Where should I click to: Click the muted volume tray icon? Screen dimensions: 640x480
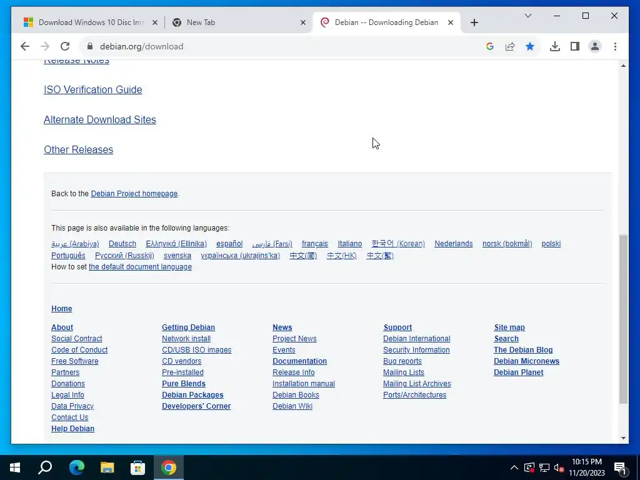point(559,467)
